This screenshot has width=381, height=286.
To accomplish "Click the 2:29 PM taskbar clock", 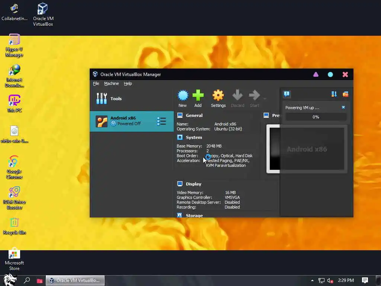I will (x=346, y=280).
